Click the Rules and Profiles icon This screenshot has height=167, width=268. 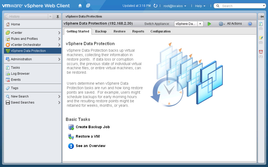point(8,39)
